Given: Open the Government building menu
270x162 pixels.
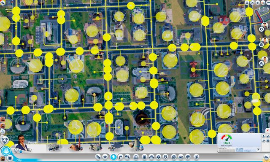Looking at the screenshot, I should pyautogui.click(x=136, y=157).
